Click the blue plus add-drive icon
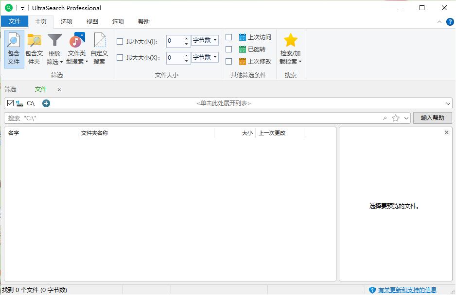This screenshot has height=295, width=456. [x=46, y=103]
